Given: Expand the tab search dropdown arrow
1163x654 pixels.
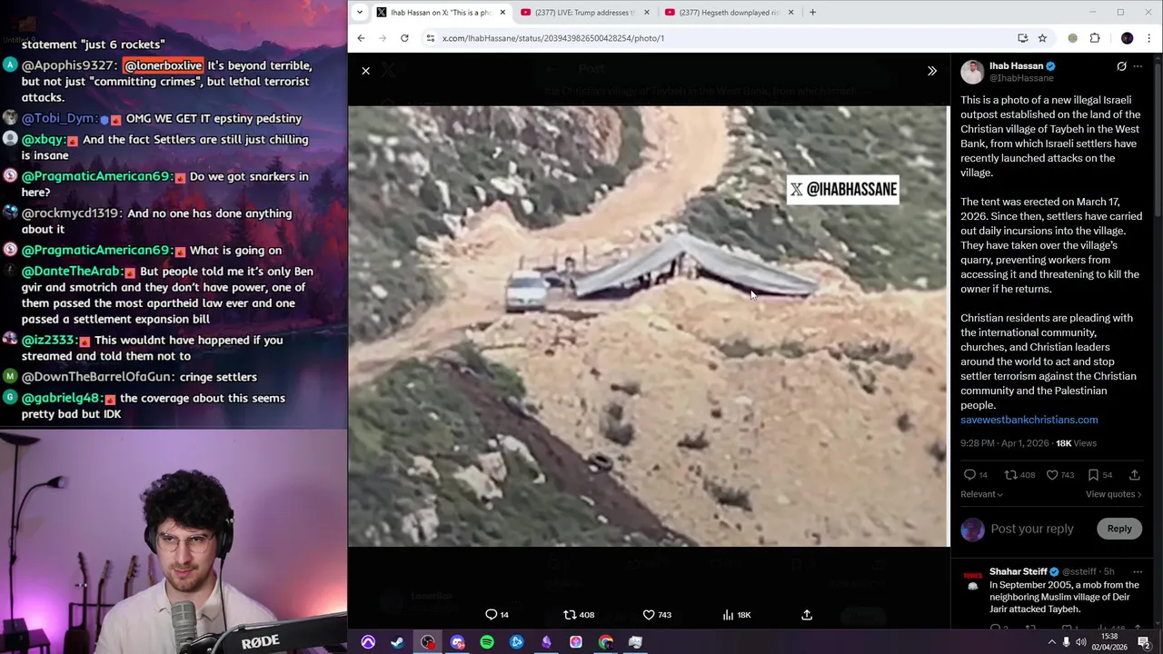Looking at the screenshot, I should (x=360, y=13).
